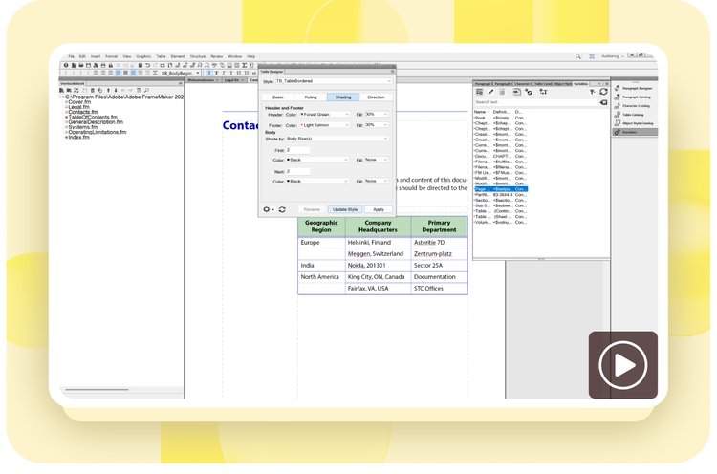
Task: Click the insert variable icon in Variables panel
Action: [x=516, y=92]
